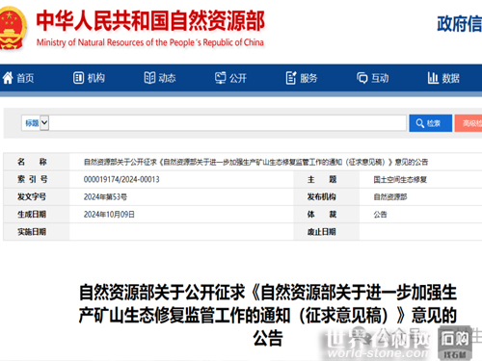Viewport: 482px width, 361px height.
Task: Click the 索引号 label cell
Action: 37,179
